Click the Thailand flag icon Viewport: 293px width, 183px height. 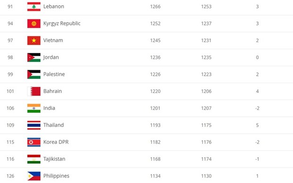coord(34,125)
